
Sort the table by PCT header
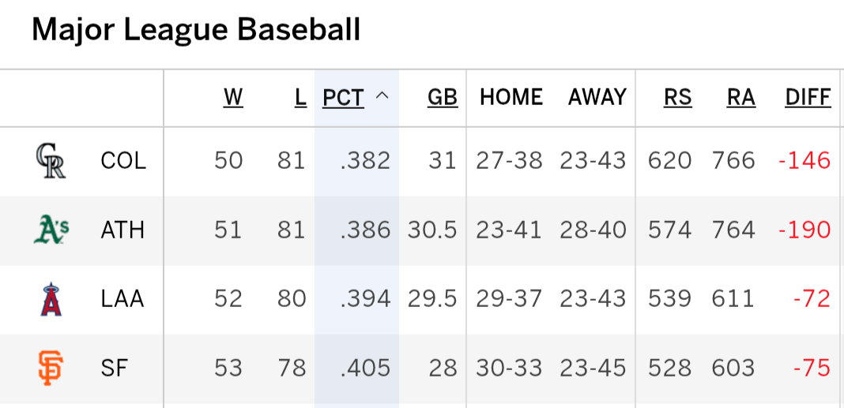point(344,97)
